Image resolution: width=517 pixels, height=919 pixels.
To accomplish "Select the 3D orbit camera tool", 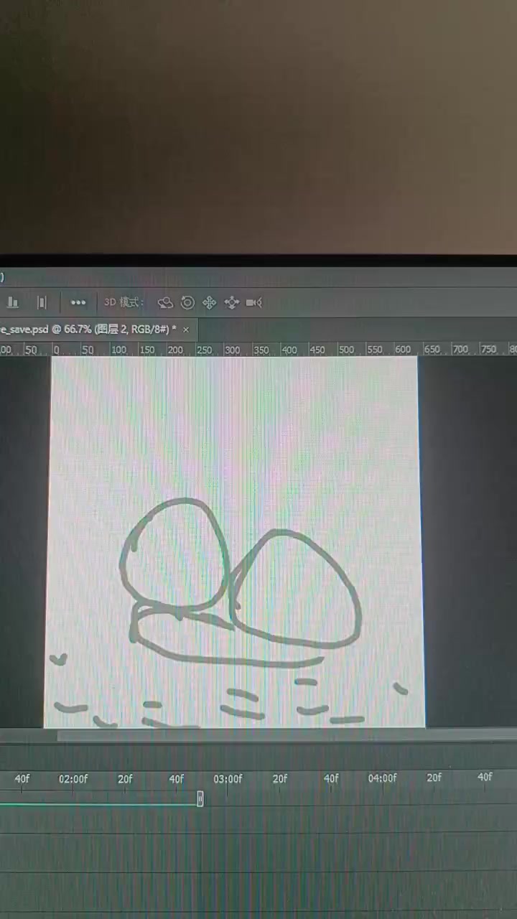I will point(165,302).
